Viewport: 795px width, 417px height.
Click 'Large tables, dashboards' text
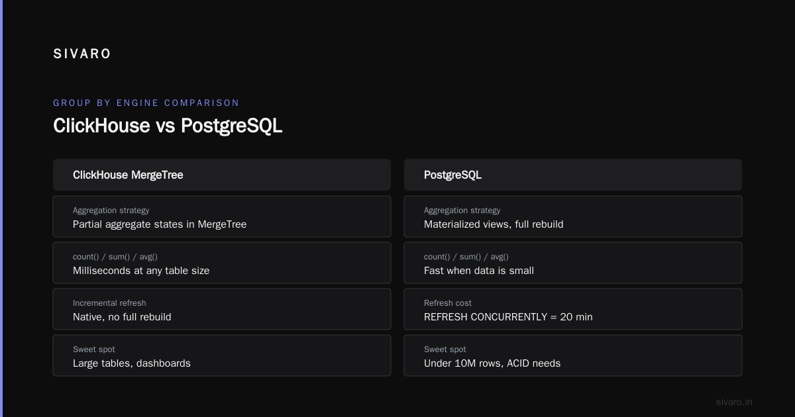click(132, 363)
